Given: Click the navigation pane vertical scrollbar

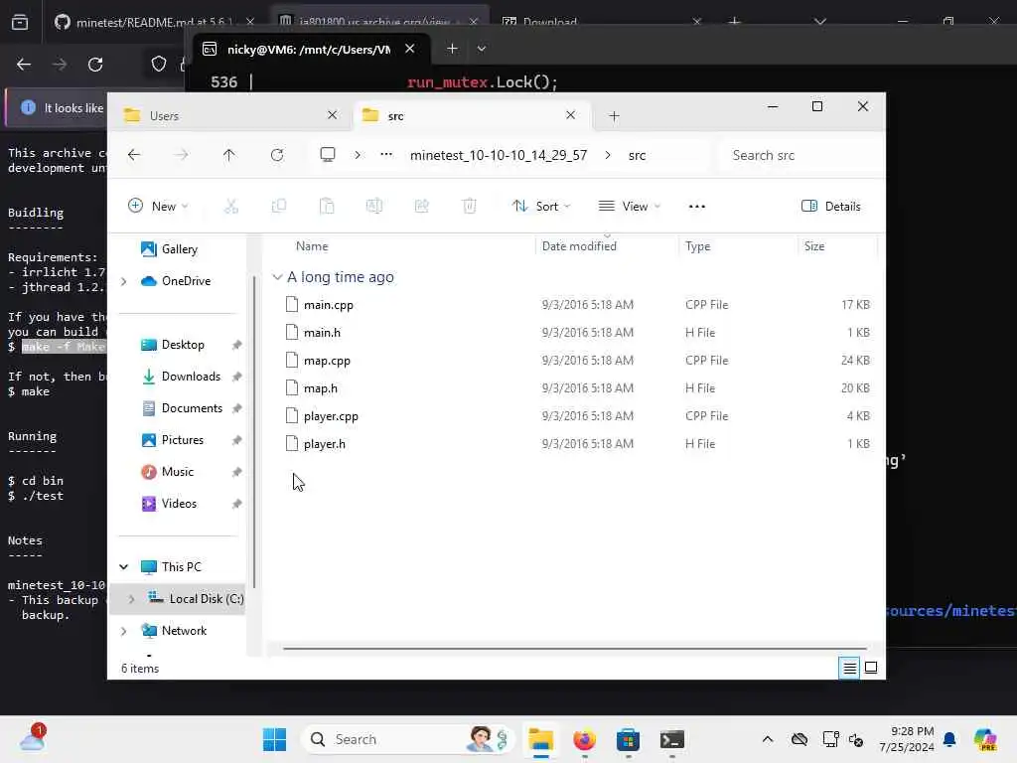Looking at the screenshot, I should pos(254,431).
